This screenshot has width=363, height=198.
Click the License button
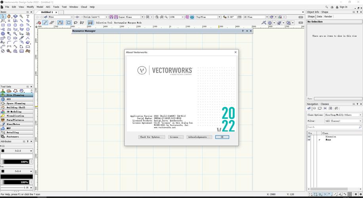coord(176,137)
